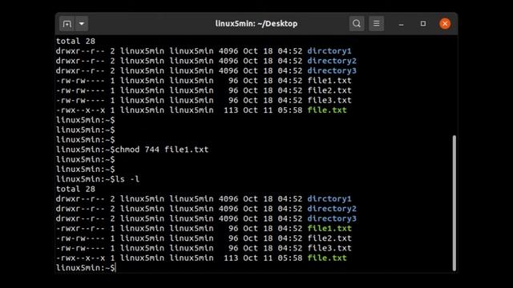Open a new terminal tab icon
The height and width of the screenshot is (288, 513).
click(x=67, y=24)
